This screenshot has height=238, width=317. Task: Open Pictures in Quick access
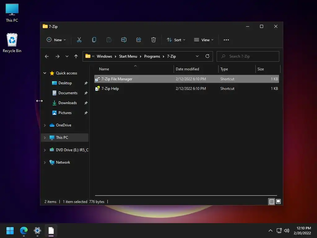[65, 113]
